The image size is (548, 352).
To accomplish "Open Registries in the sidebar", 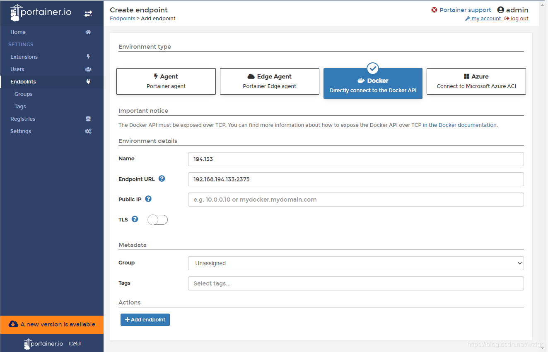I will (x=52, y=119).
